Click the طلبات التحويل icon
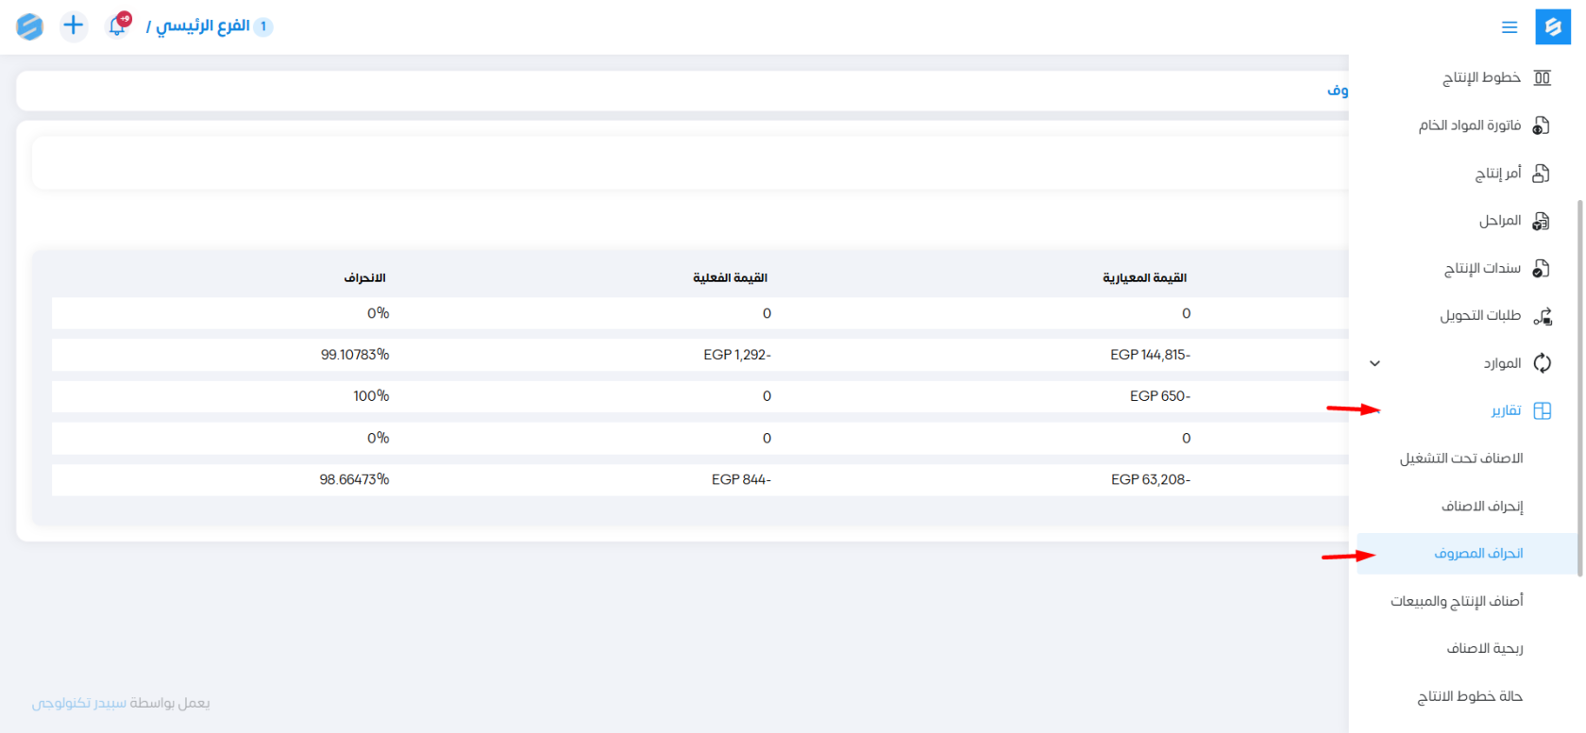This screenshot has width=1586, height=733. (1542, 316)
